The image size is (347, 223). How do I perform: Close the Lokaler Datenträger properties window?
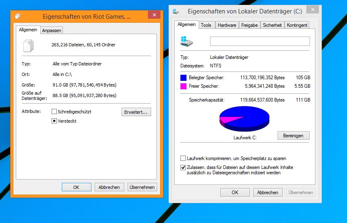pos(312,9)
